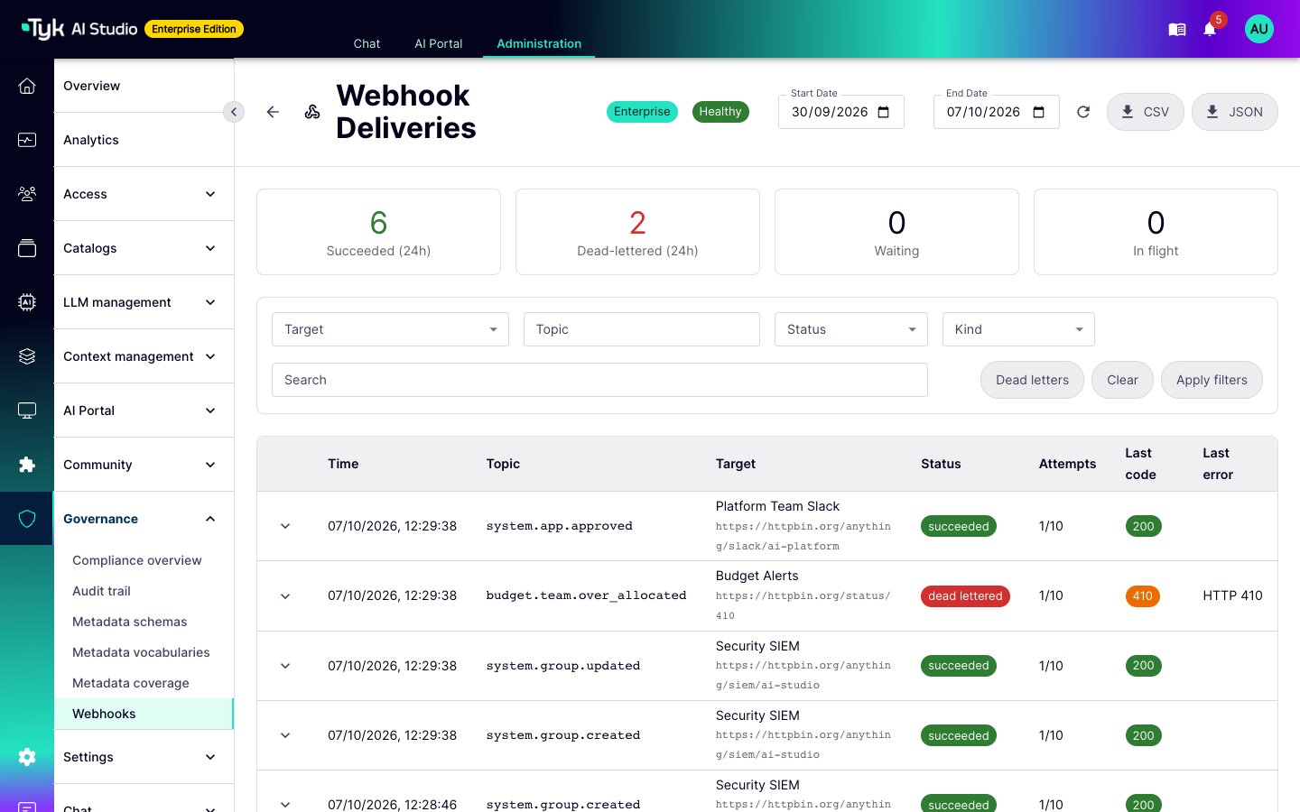The height and width of the screenshot is (812, 1300).
Task: Open the LLM management chip icon
Action: point(27,302)
